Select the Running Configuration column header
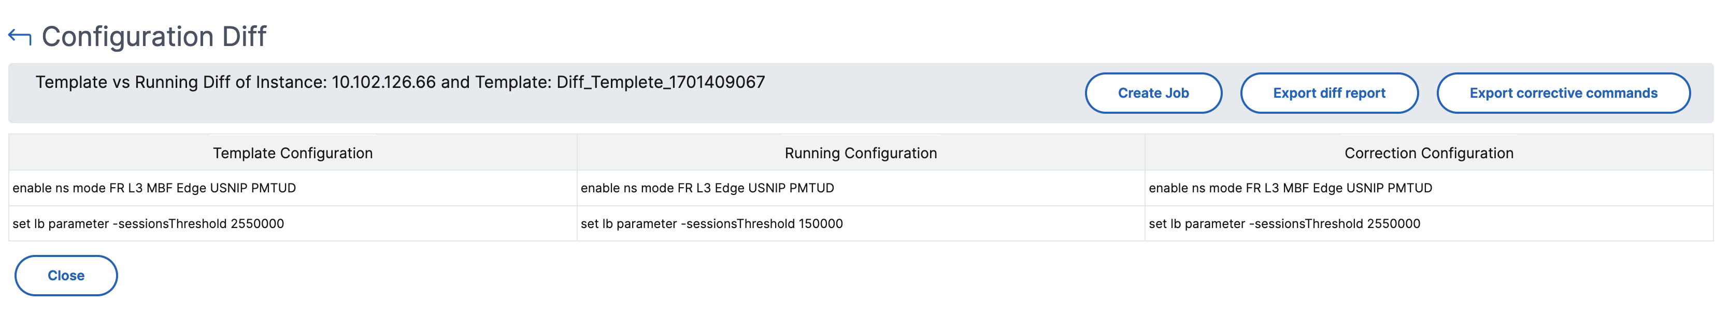Viewport: 1715px width, 333px height. (860, 153)
